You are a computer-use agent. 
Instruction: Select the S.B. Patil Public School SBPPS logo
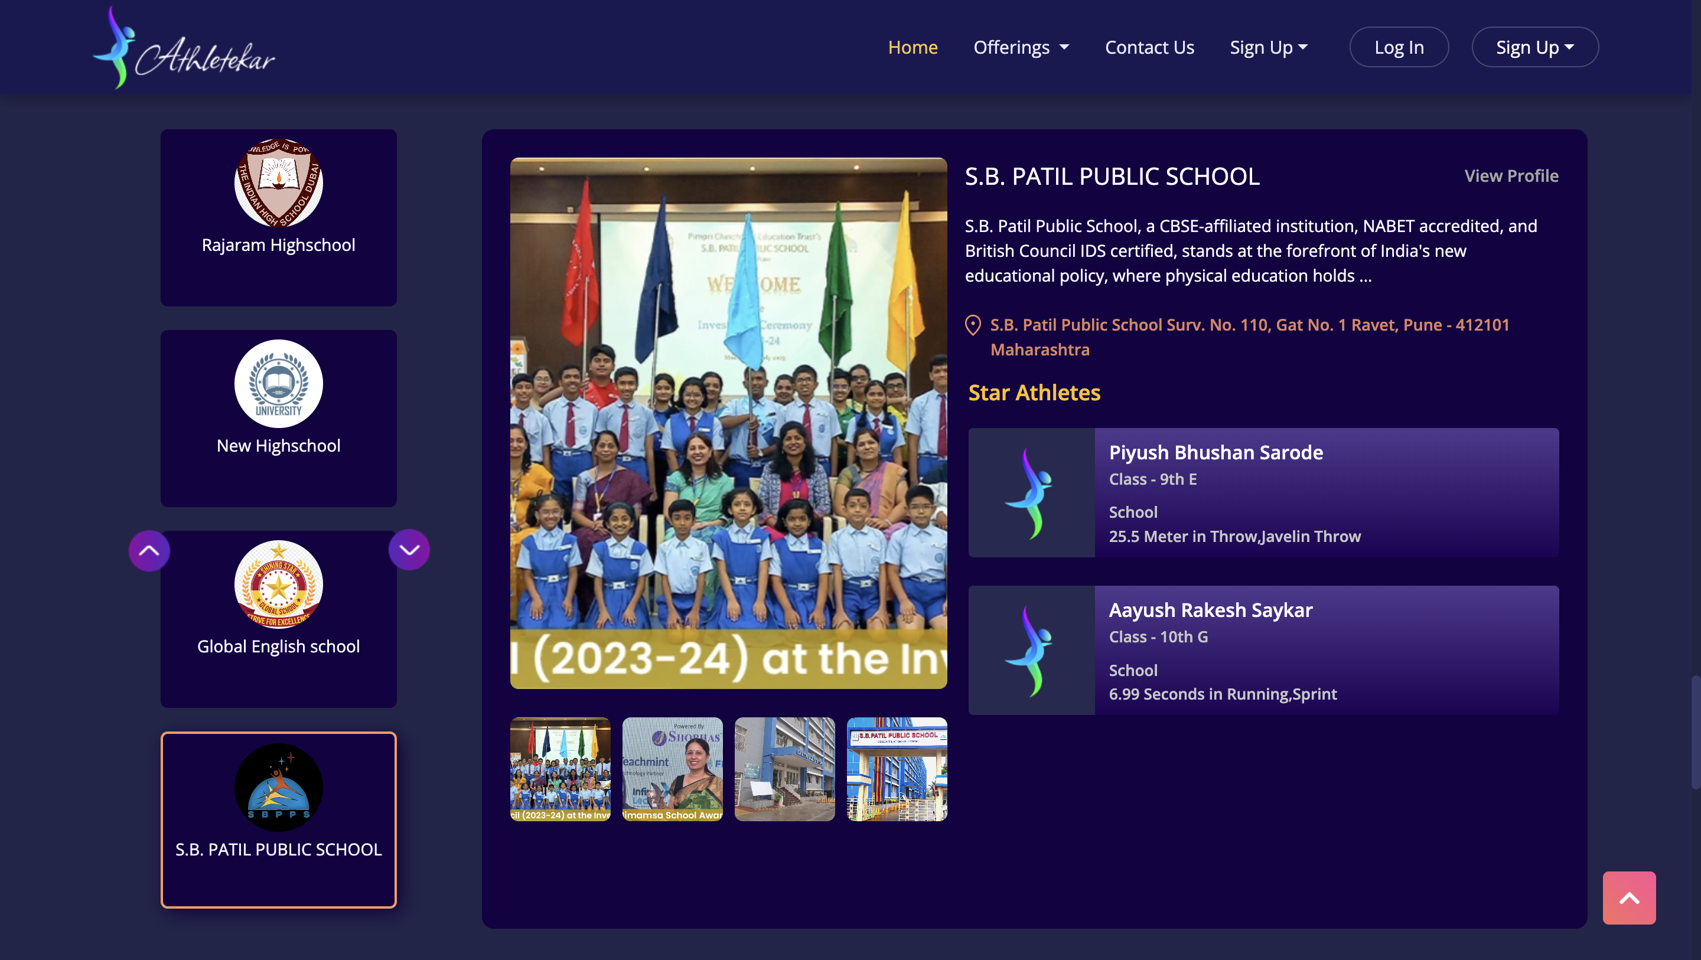[x=279, y=788]
